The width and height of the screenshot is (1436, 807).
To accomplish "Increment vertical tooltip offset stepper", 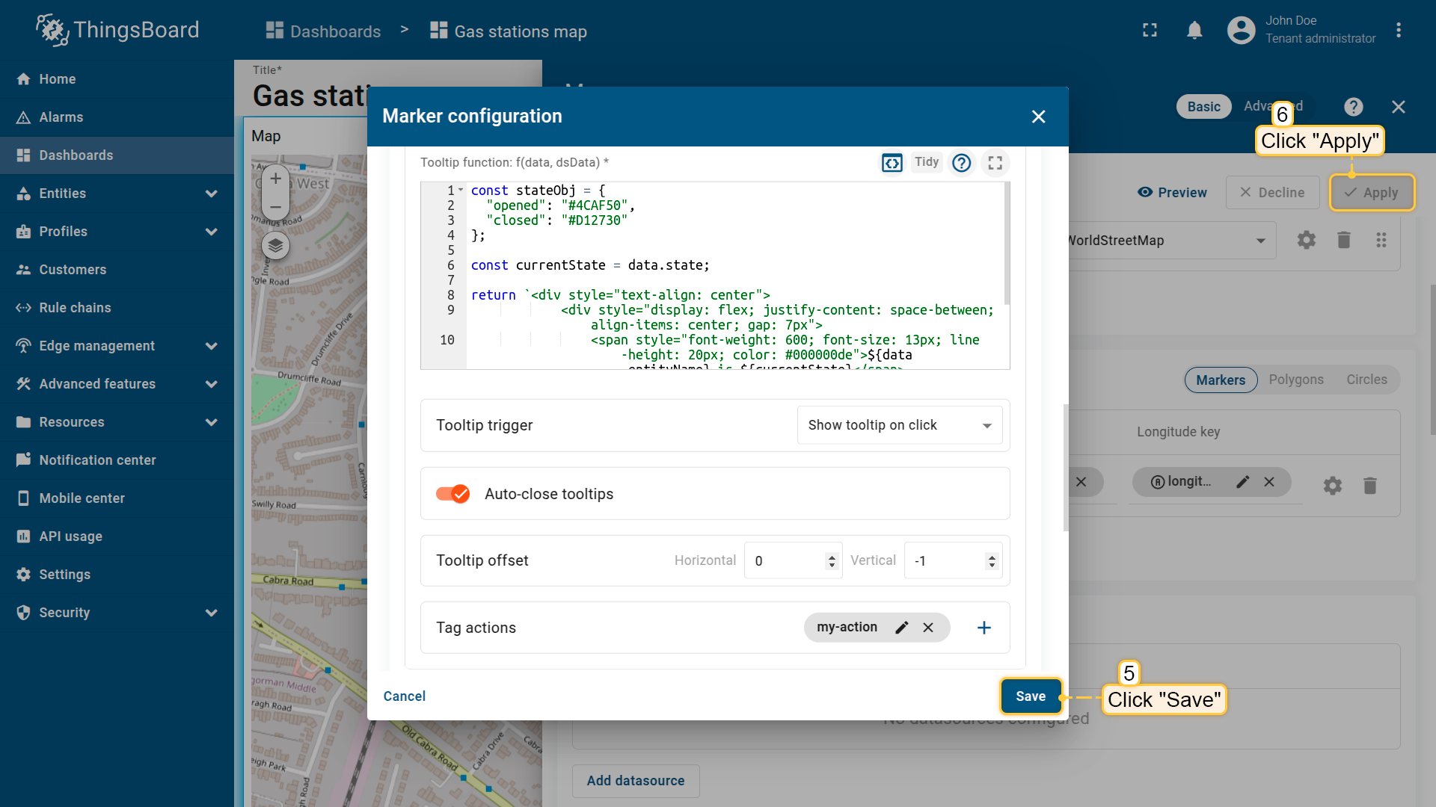I will [992, 557].
